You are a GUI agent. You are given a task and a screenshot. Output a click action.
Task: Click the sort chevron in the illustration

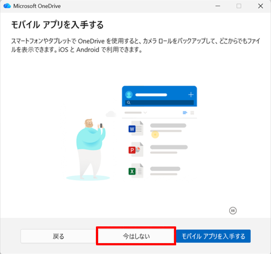coord(145,113)
